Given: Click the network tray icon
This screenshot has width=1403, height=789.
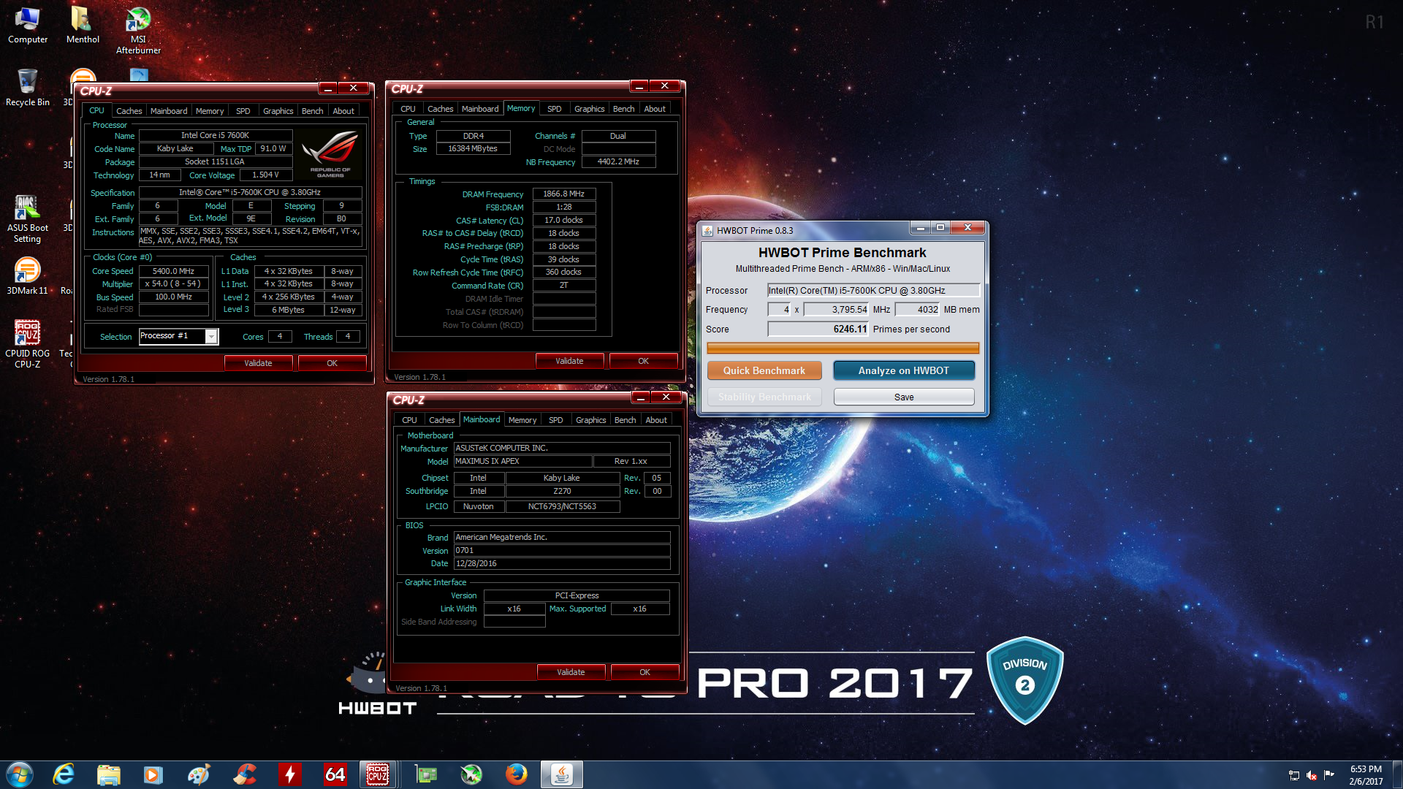Looking at the screenshot, I should (1294, 775).
